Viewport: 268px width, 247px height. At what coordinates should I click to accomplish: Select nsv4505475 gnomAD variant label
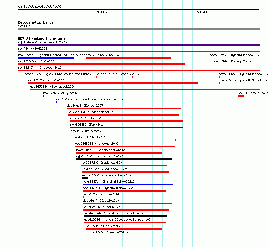point(89,99)
